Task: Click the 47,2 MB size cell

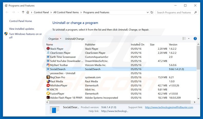Action: [x=162, y=61]
